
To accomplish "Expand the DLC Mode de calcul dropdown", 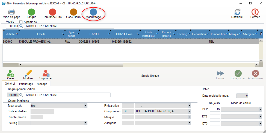I will pos(260,109).
